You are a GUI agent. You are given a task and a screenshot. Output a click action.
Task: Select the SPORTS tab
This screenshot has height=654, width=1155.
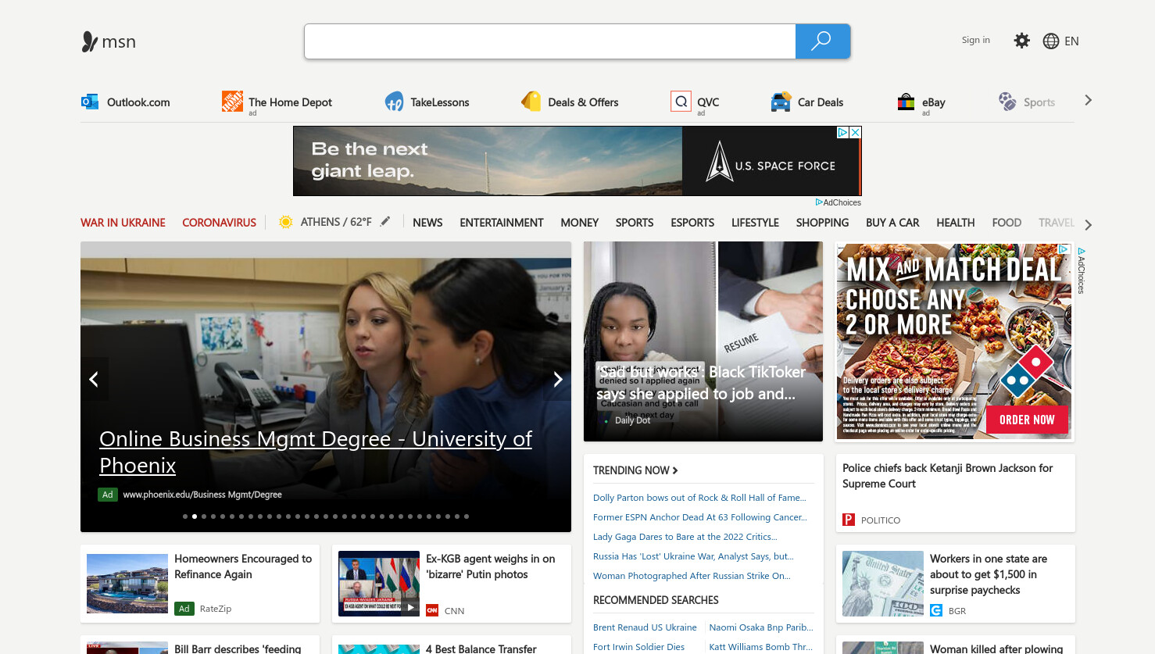pyautogui.click(x=635, y=223)
